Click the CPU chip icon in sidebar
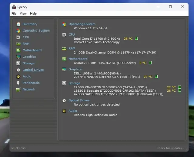 18,37
